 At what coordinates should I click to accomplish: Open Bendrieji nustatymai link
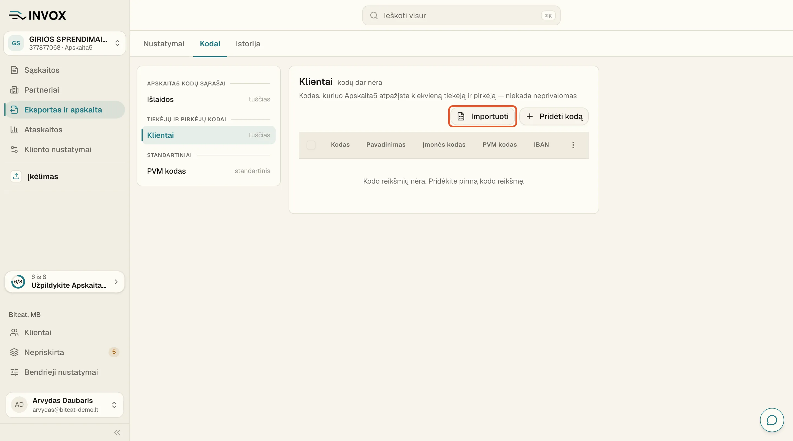65,372
